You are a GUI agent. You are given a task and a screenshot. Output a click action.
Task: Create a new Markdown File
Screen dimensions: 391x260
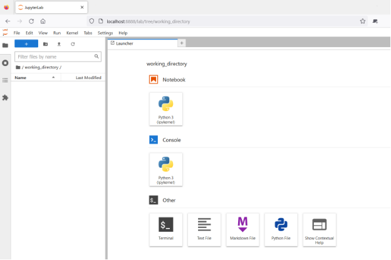(x=242, y=229)
